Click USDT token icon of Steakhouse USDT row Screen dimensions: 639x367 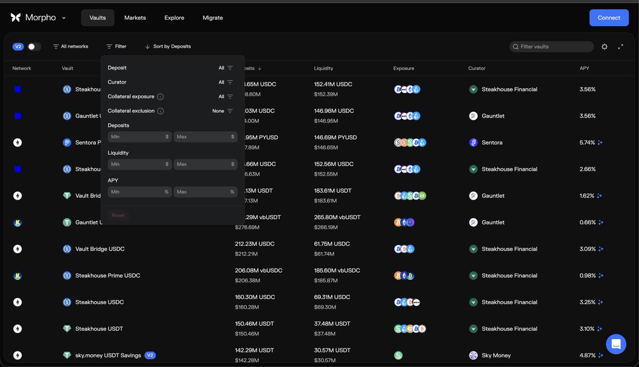point(67,329)
